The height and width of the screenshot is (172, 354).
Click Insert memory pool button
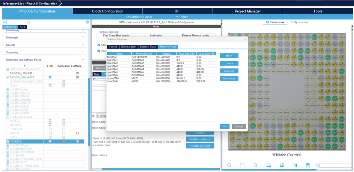[229, 56]
